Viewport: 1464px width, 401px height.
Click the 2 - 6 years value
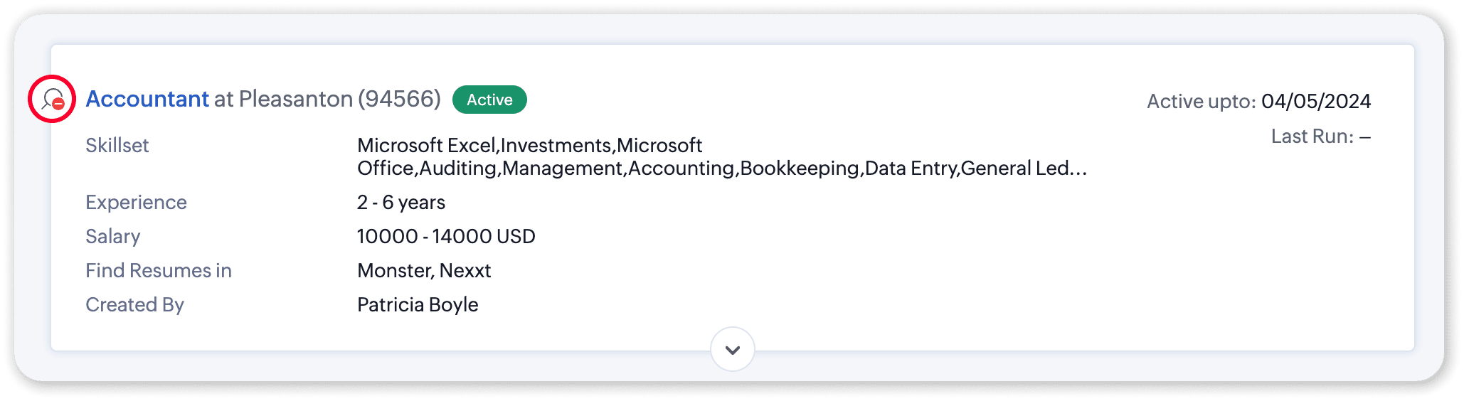[401, 203]
